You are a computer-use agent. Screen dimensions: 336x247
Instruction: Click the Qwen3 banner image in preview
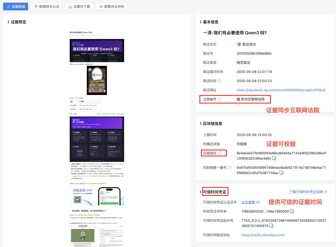[x=97, y=50]
